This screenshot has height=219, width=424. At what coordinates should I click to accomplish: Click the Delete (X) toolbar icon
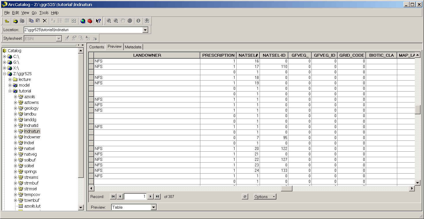(x=45, y=21)
